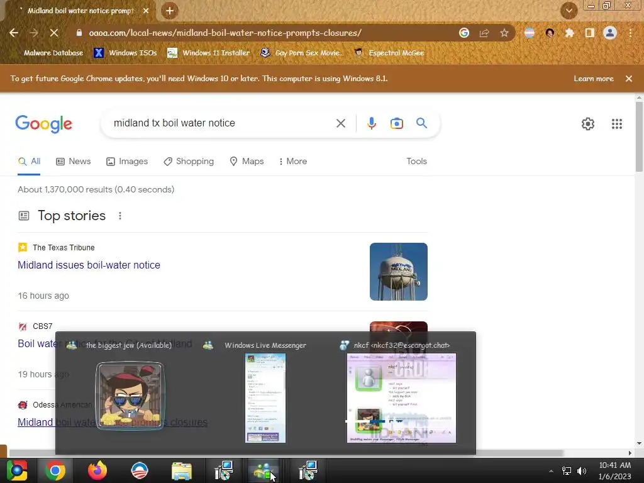Image resolution: width=644 pixels, height=483 pixels.
Task: Open Google quick settings gear
Action: click(x=588, y=124)
